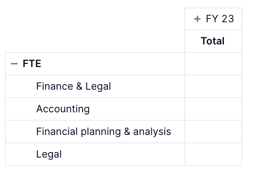Image resolution: width=254 pixels, height=176 pixels.
Task: Click the word analysis in Financial planning row
Action: (x=152, y=132)
